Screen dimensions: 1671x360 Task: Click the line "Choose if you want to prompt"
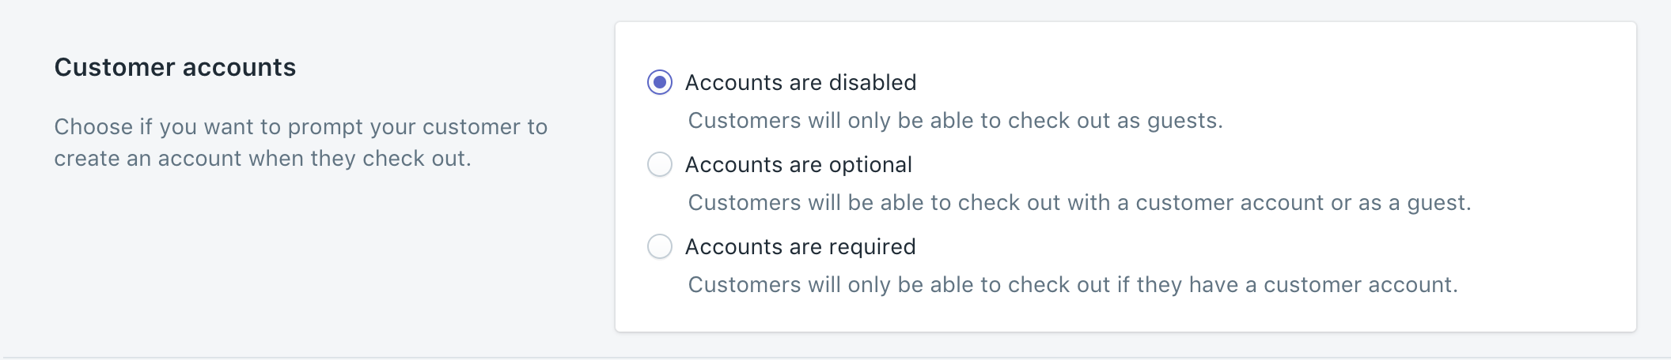click(301, 127)
